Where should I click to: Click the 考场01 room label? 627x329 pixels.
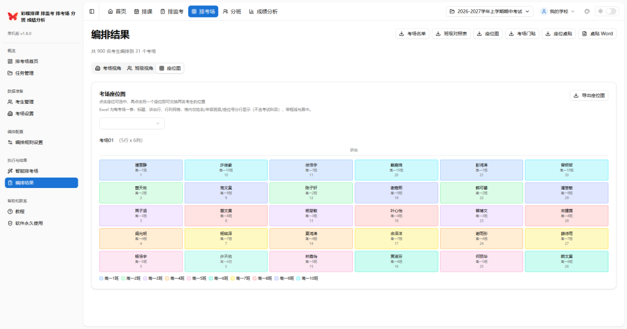(x=106, y=140)
